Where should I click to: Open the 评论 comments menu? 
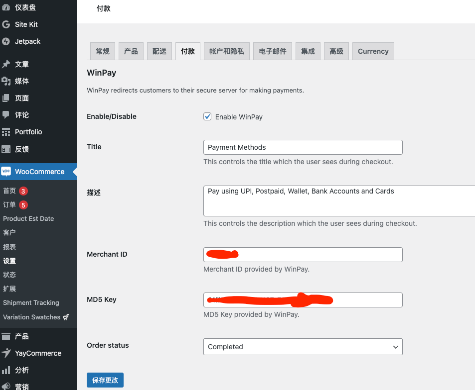click(x=38, y=115)
